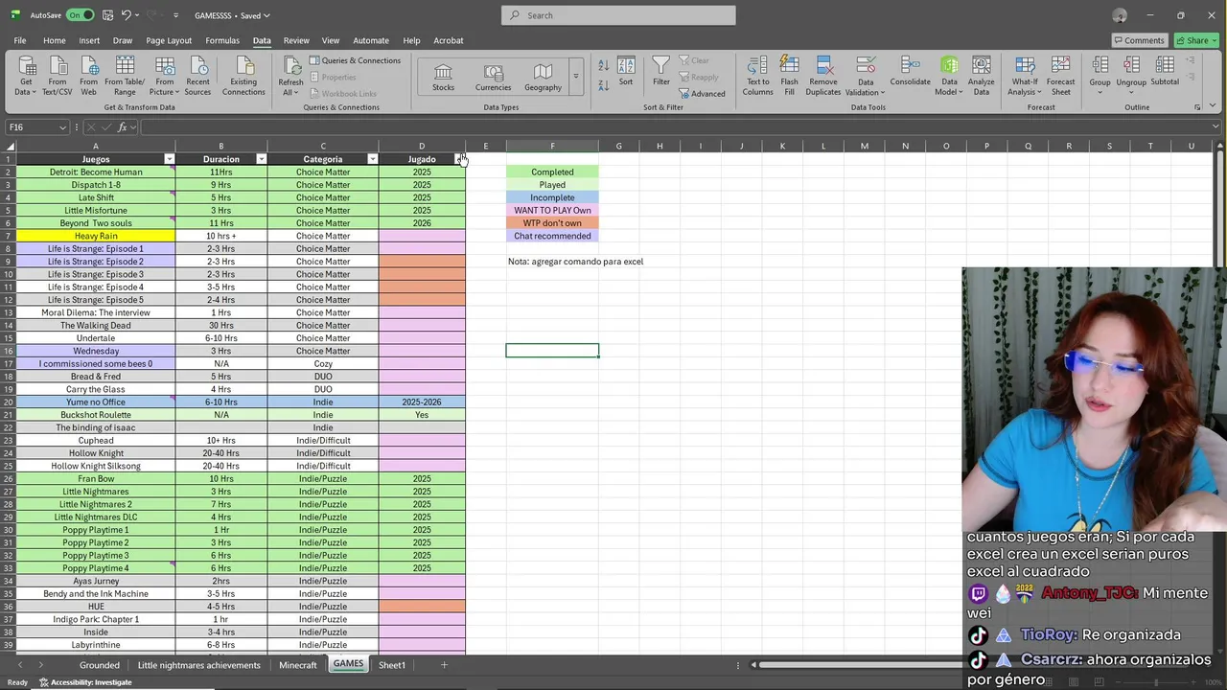
Task: Open the Categoria column filter dropdown
Action: [372, 159]
